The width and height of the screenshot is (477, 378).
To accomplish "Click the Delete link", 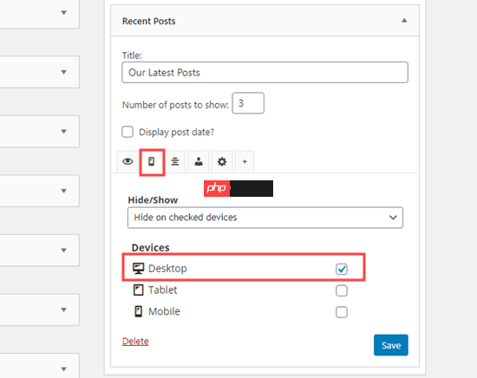I will click(x=135, y=342).
